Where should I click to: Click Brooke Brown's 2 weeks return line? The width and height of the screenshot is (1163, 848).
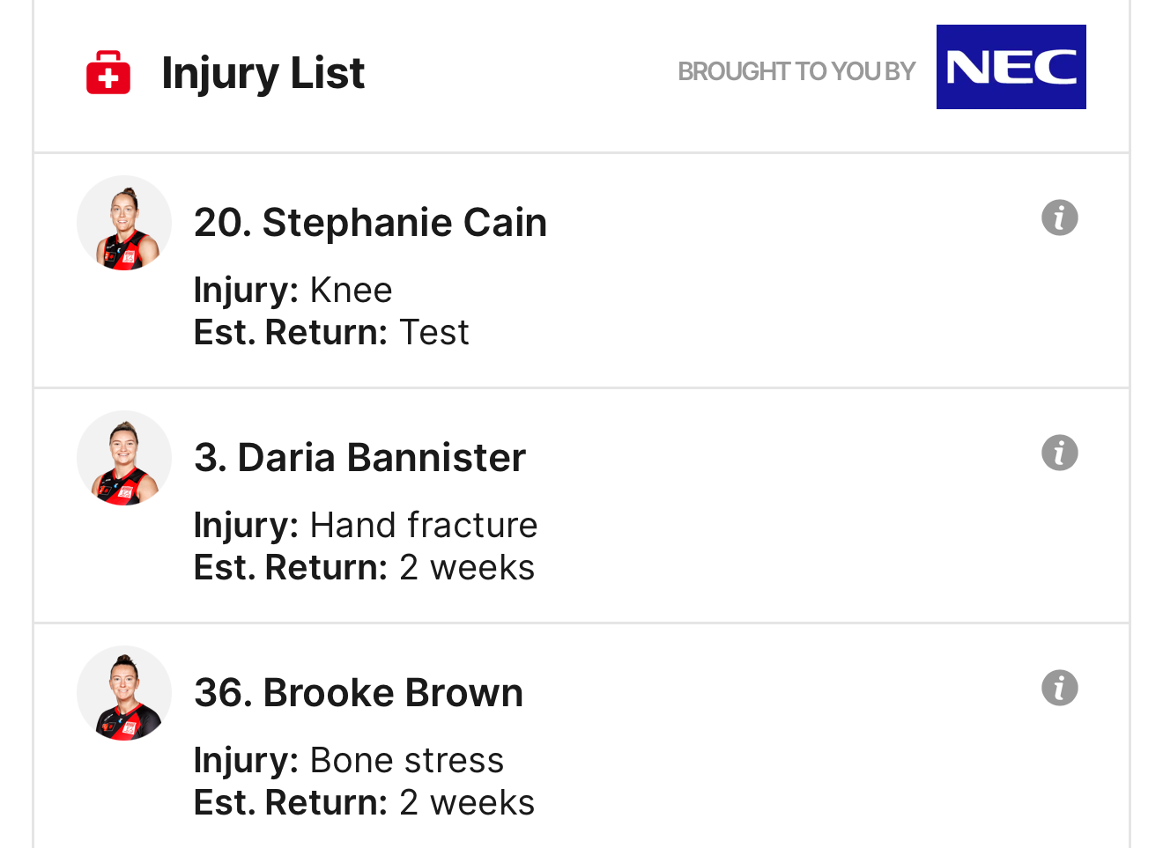[364, 803]
